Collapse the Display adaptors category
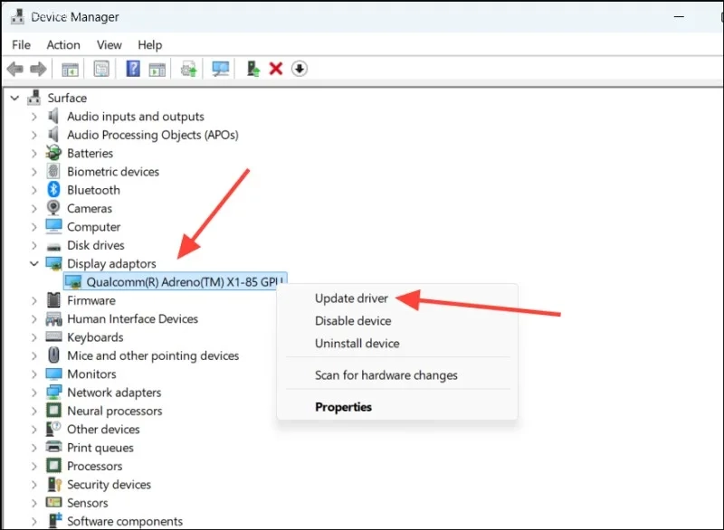724x530 pixels. click(x=33, y=264)
